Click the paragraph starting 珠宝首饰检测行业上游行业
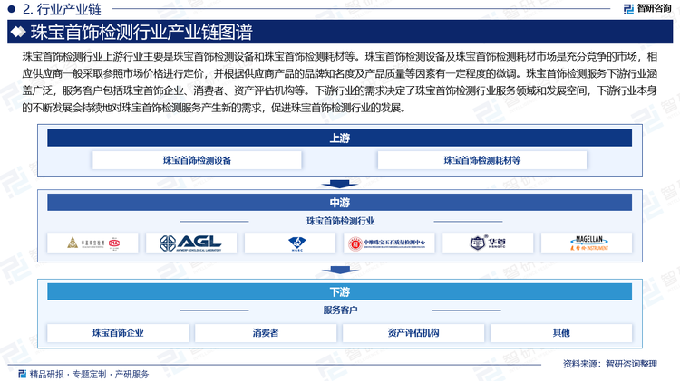680x381 pixels. coord(340,81)
